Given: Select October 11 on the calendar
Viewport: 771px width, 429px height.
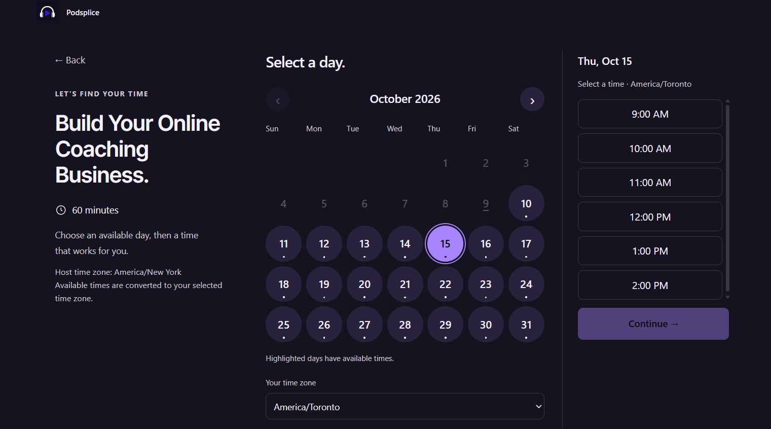Looking at the screenshot, I should point(284,244).
